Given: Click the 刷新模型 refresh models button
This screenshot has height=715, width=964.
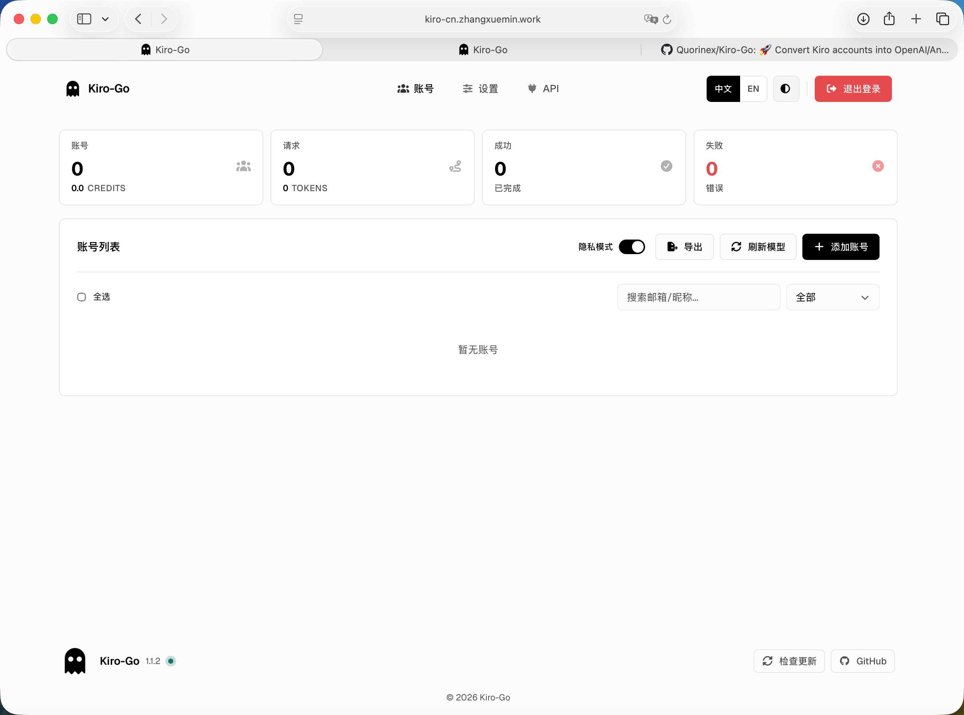Looking at the screenshot, I should (758, 247).
